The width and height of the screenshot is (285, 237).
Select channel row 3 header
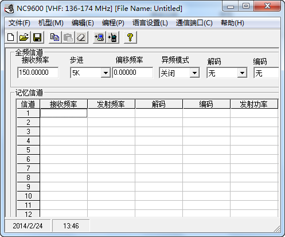(x=28, y=132)
